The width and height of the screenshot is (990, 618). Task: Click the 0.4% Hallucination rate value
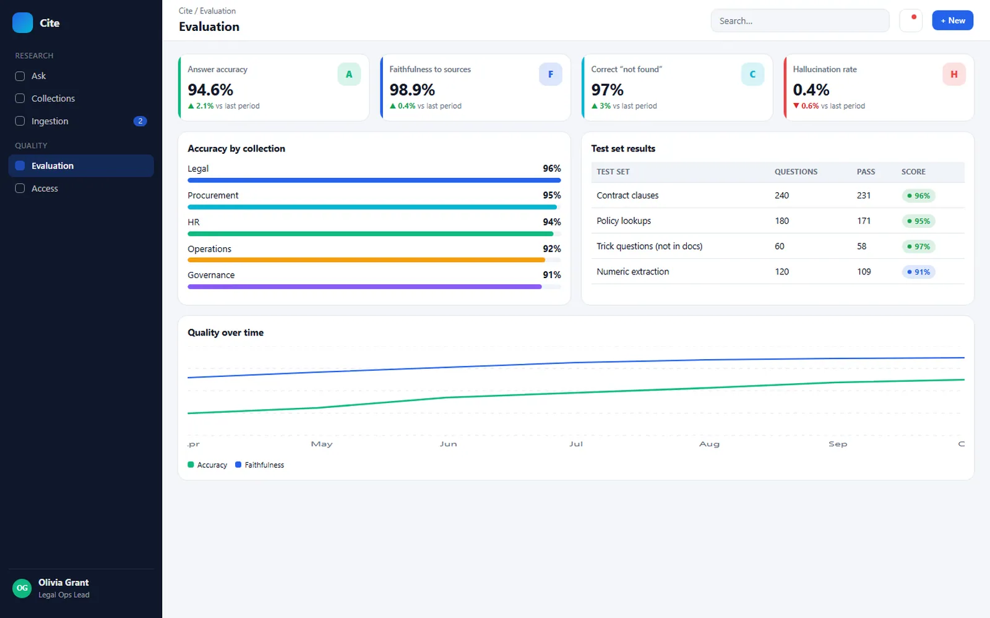coord(811,90)
